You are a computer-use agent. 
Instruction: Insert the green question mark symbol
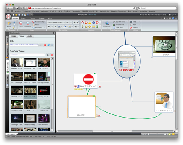97,26
